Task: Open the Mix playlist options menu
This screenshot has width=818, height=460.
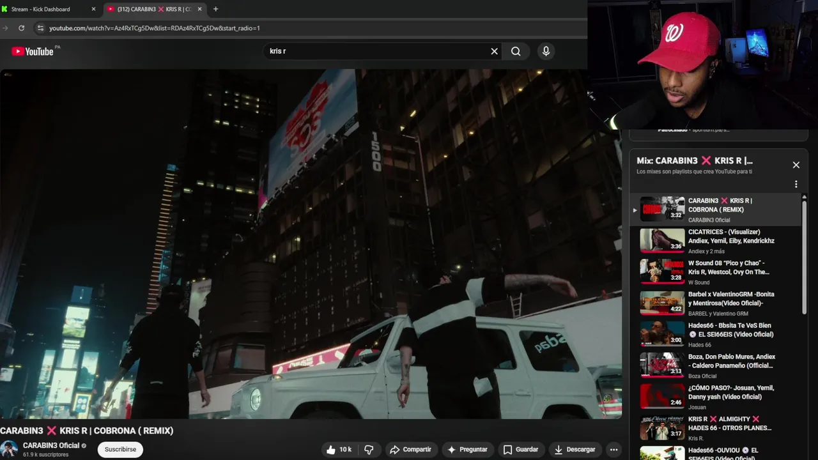Action: [x=796, y=184]
